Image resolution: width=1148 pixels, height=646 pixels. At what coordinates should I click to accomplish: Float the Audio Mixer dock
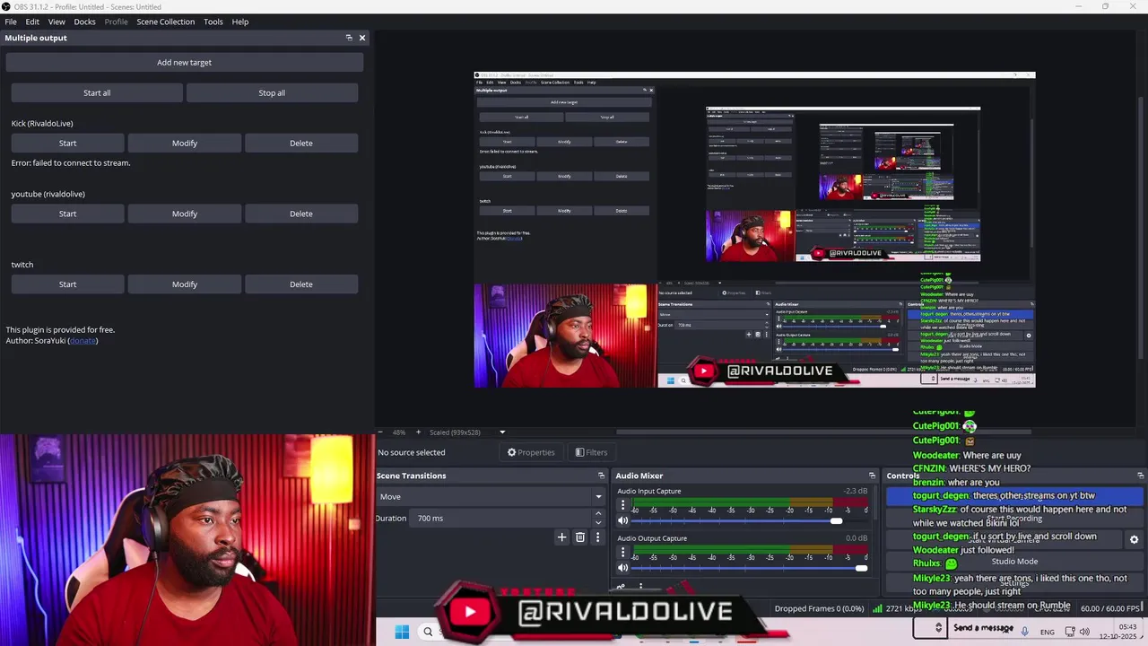(x=872, y=476)
